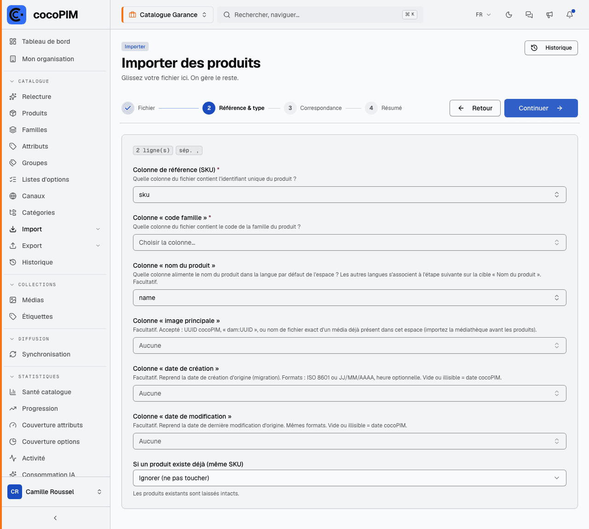589x529 pixels.
Task: Collapse the sidebar with the chevron
Action: coord(55,518)
